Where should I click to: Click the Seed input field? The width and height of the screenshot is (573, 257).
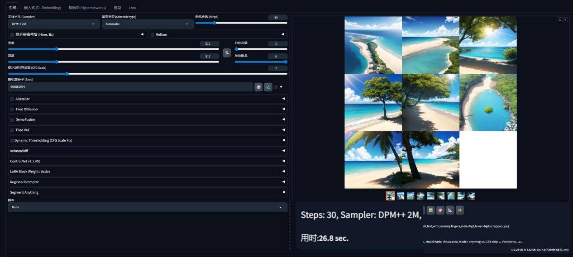pos(130,87)
